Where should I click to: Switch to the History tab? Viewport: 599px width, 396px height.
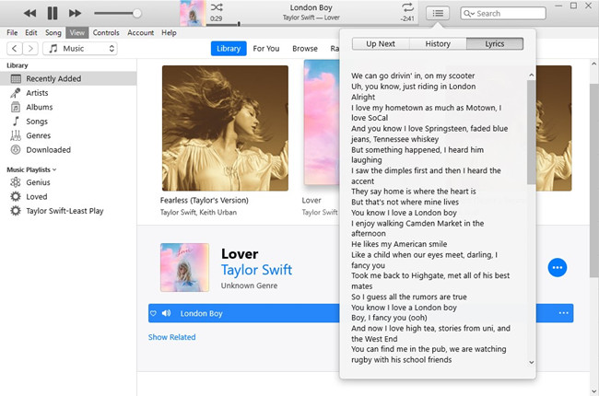[438, 44]
